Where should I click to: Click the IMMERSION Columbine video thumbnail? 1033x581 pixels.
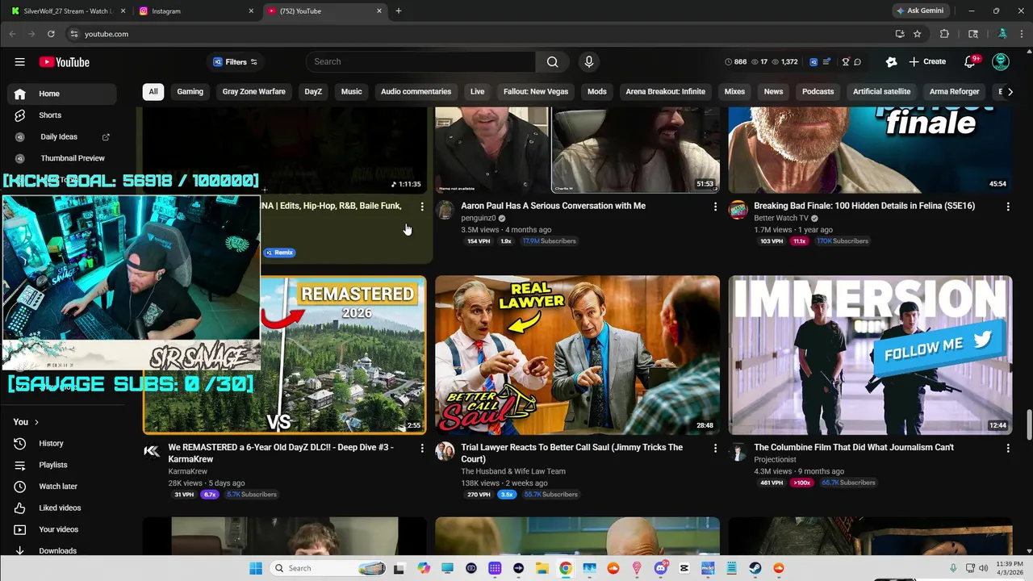[870, 355]
